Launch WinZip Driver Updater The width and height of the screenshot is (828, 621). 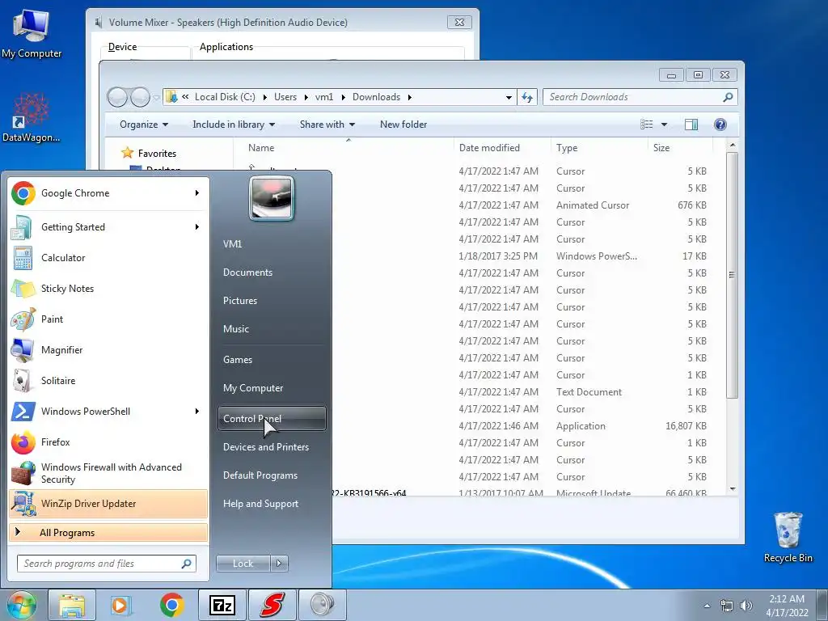coord(108,504)
